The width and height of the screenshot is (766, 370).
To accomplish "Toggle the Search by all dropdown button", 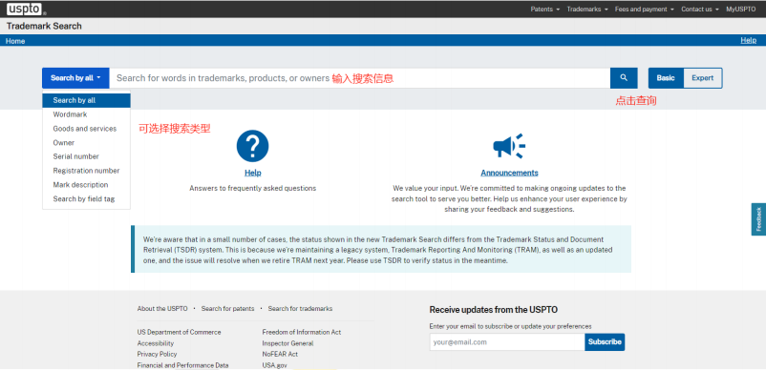I will tap(75, 78).
